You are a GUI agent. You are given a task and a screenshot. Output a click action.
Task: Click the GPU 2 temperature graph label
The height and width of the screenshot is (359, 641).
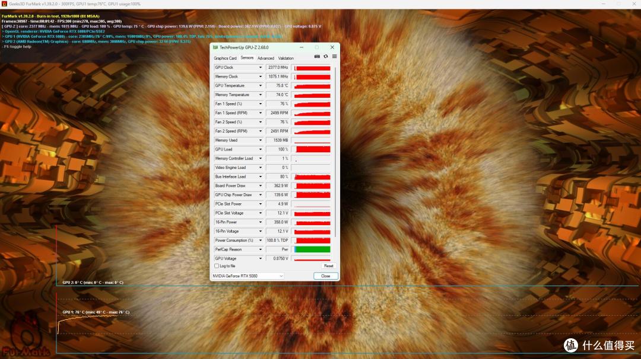tap(93, 283)
